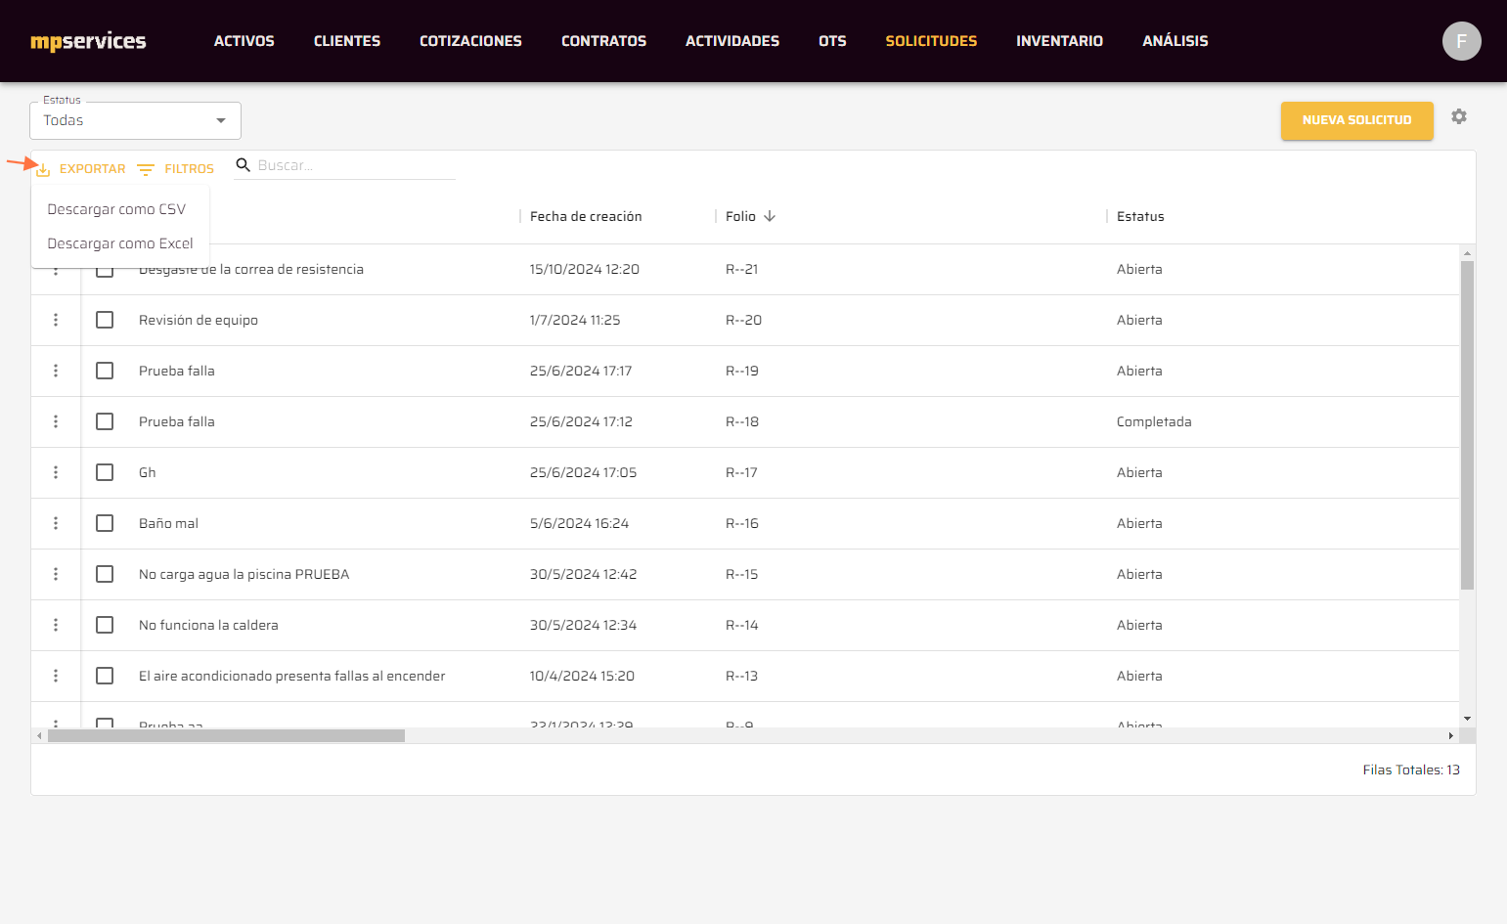
Task: Select checkbox for Revisión de equipo
Action: (105, 320)
